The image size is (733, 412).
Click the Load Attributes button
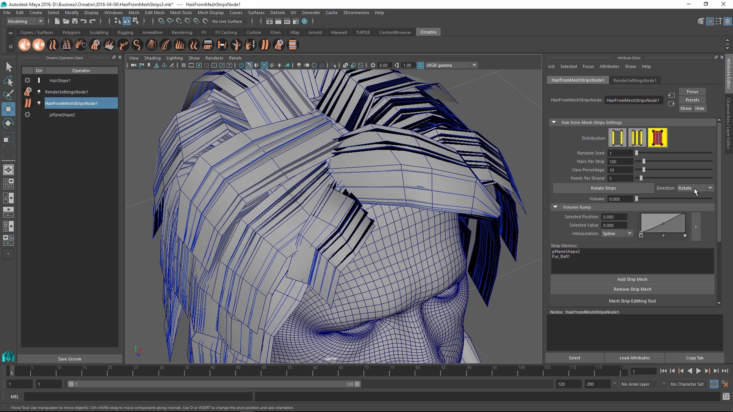pos(634,358)
